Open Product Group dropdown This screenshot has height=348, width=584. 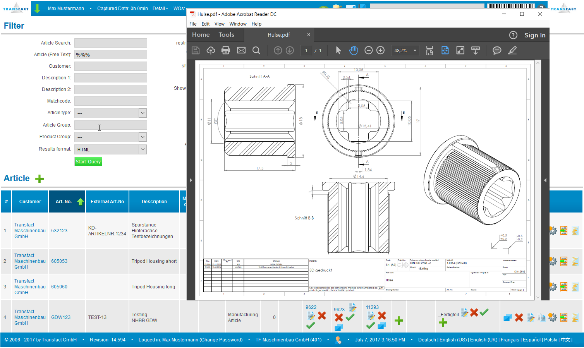click(x=143, y=137)
